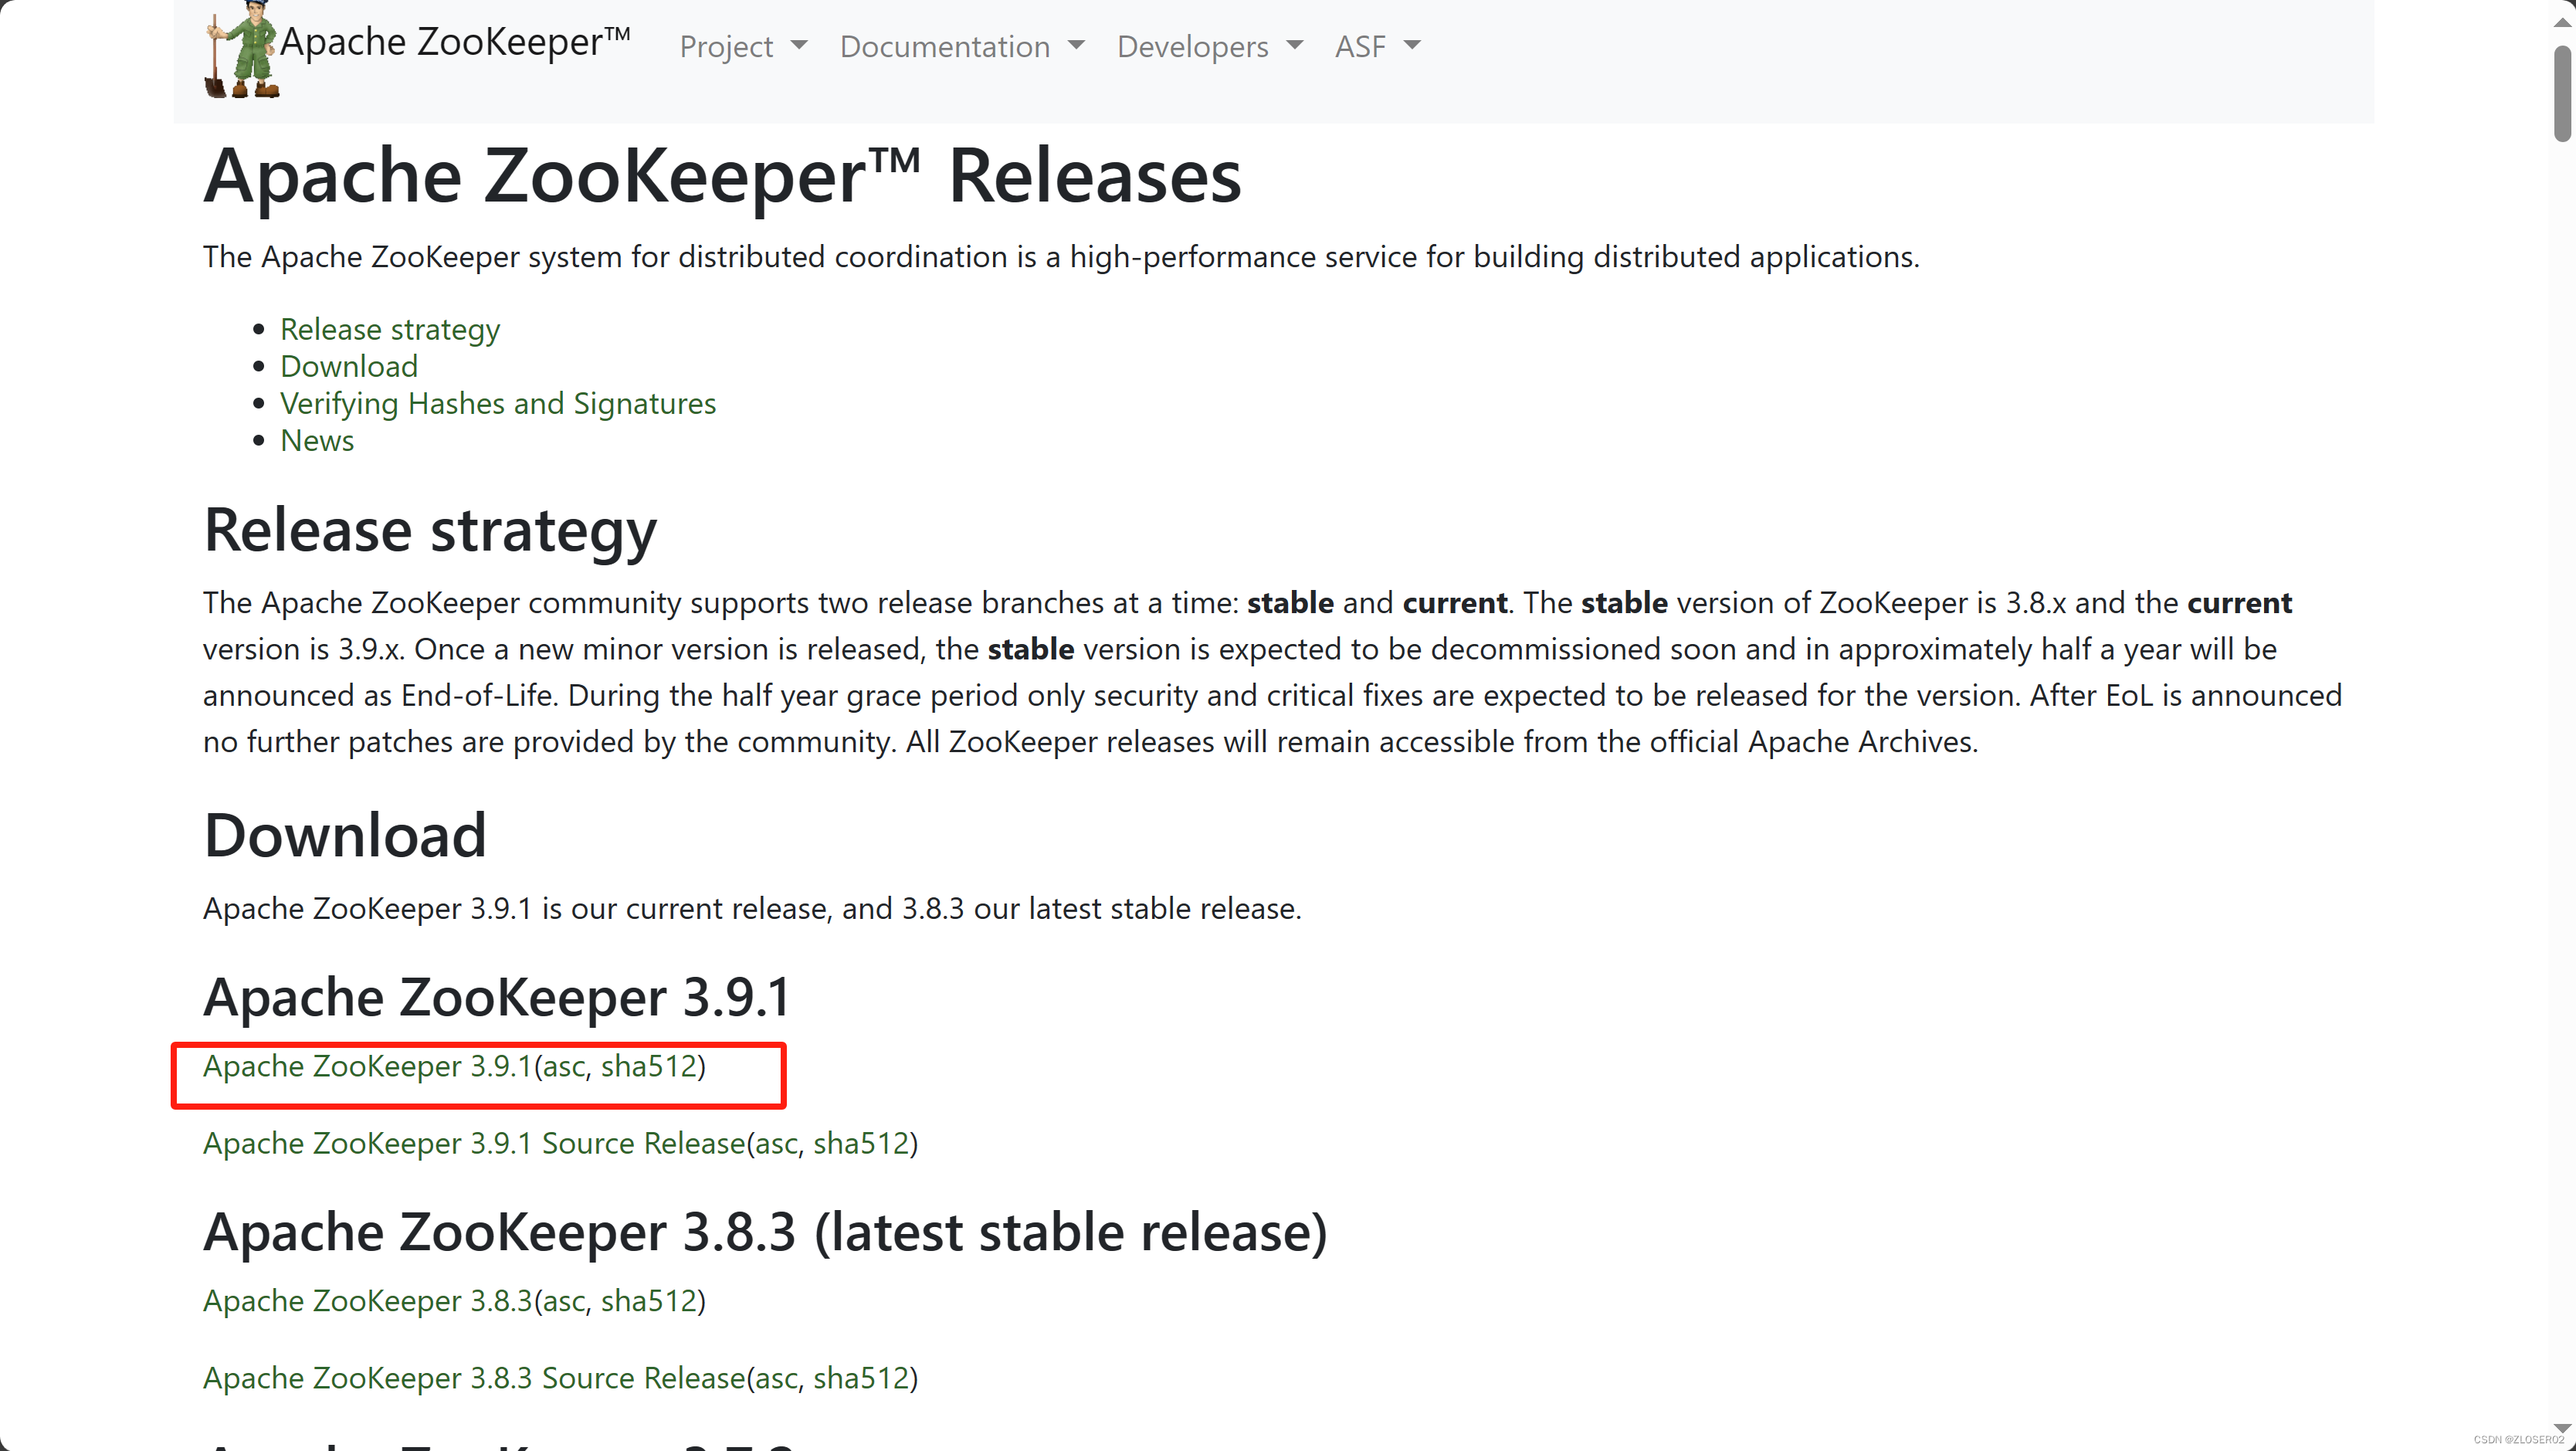2576x1451 pixels.
Task: Expand the Project dropdown menu
Action: coord(744,46)
